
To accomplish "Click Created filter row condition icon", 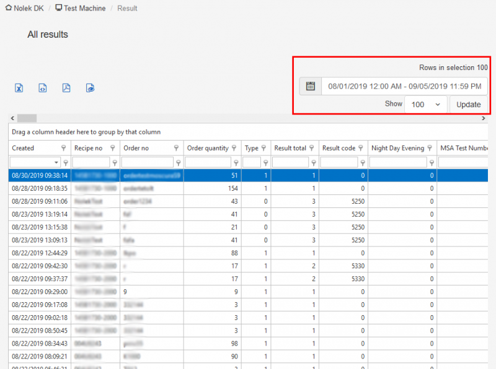I will (66, 162).
